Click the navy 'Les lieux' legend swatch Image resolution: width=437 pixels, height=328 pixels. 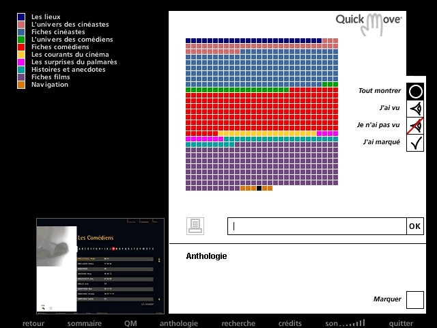22,16
